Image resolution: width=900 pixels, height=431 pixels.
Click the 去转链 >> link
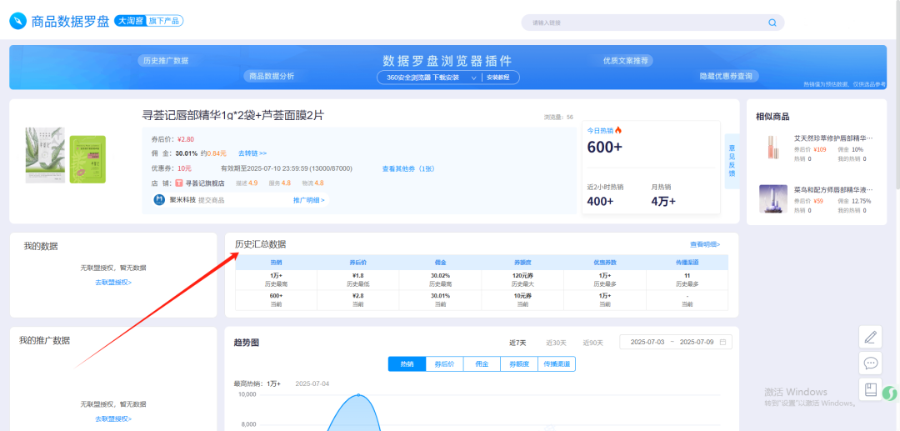coord(252,153)
